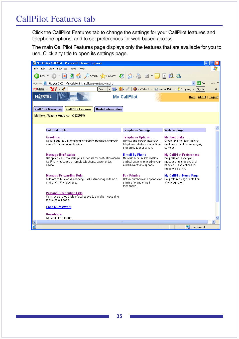Open Messenger people icon in toolbar
Image resolution: width=239 pixels, height=339 pixels.
point(178,76)
